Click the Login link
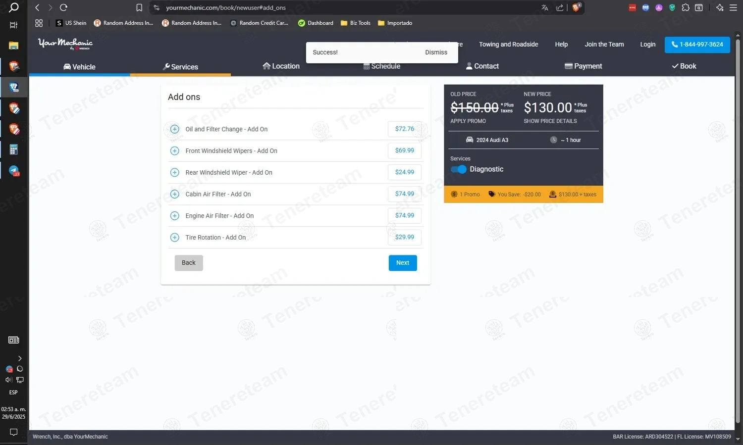Image resolution: width=743 pixels, height=445 pixels. tap(648, 45)
